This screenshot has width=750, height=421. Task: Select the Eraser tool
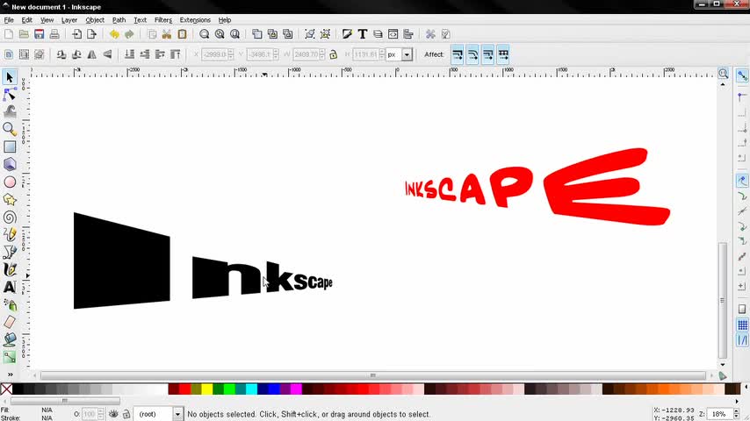[10, 322]
